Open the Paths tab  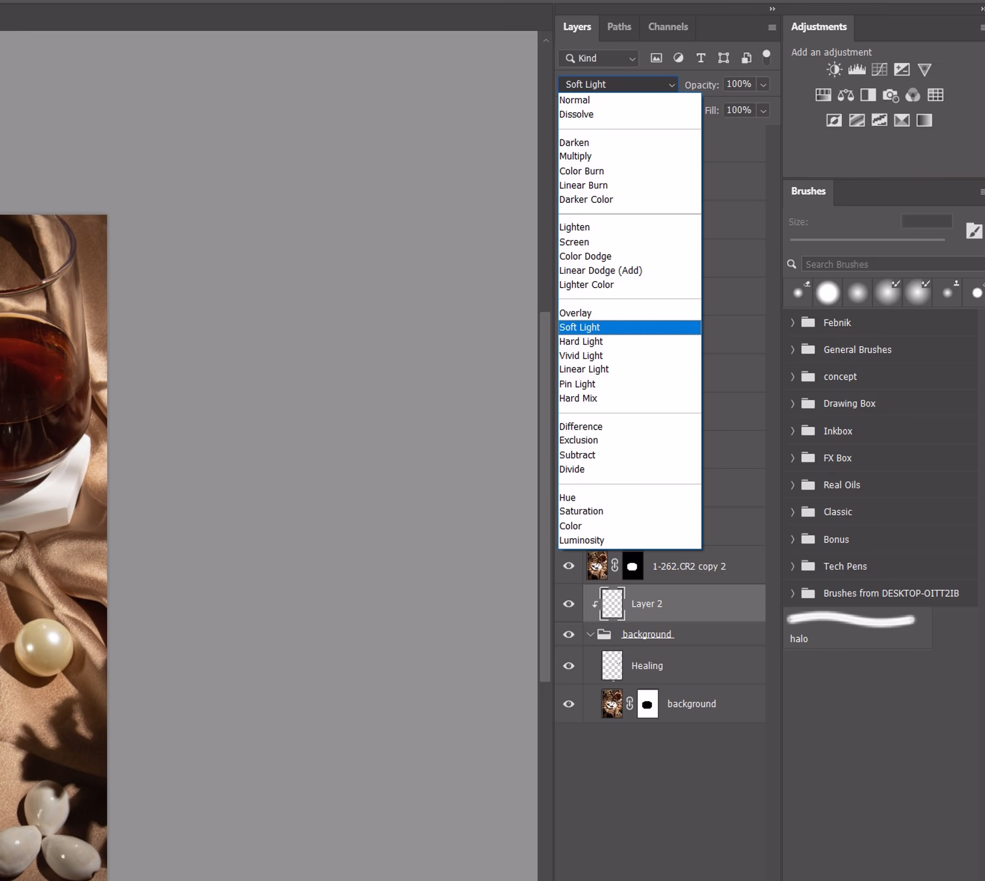tap(619, 27)
